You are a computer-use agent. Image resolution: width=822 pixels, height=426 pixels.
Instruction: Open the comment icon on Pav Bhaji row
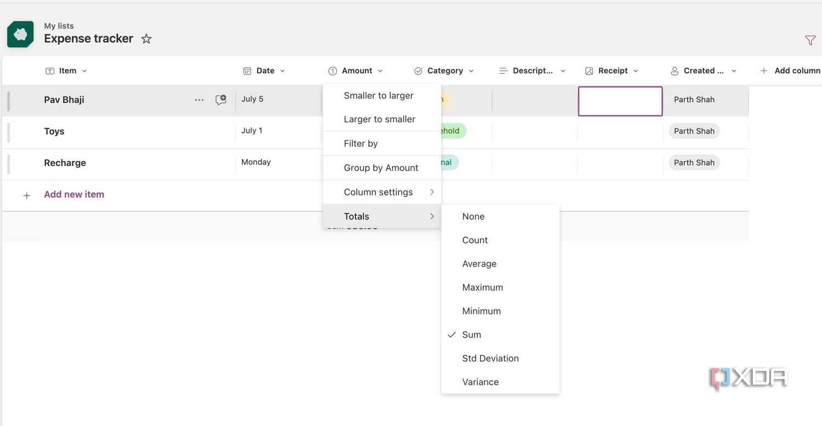221,100
